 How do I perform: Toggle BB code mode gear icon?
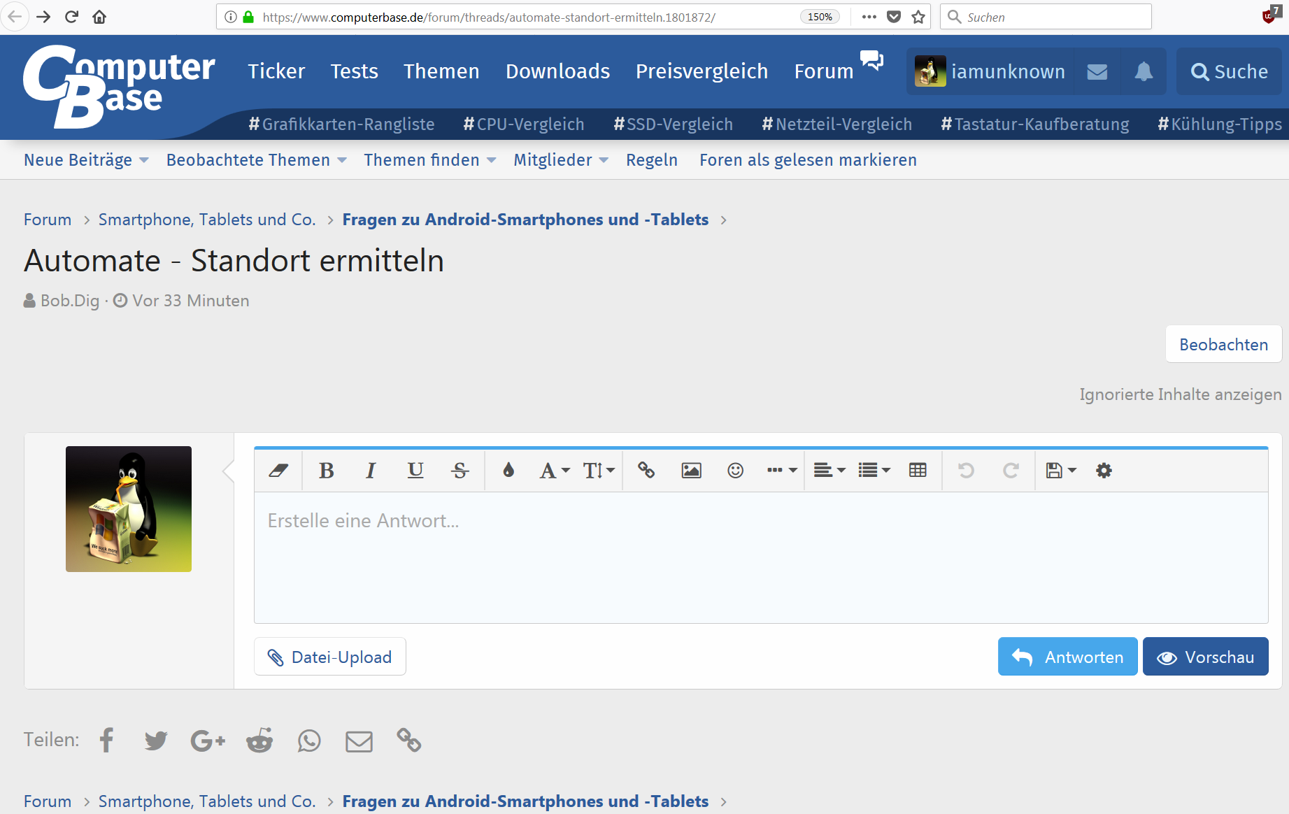pos(1104,471)
